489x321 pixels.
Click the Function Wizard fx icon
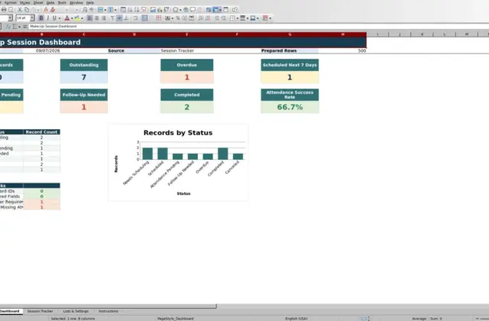point(8,27)
